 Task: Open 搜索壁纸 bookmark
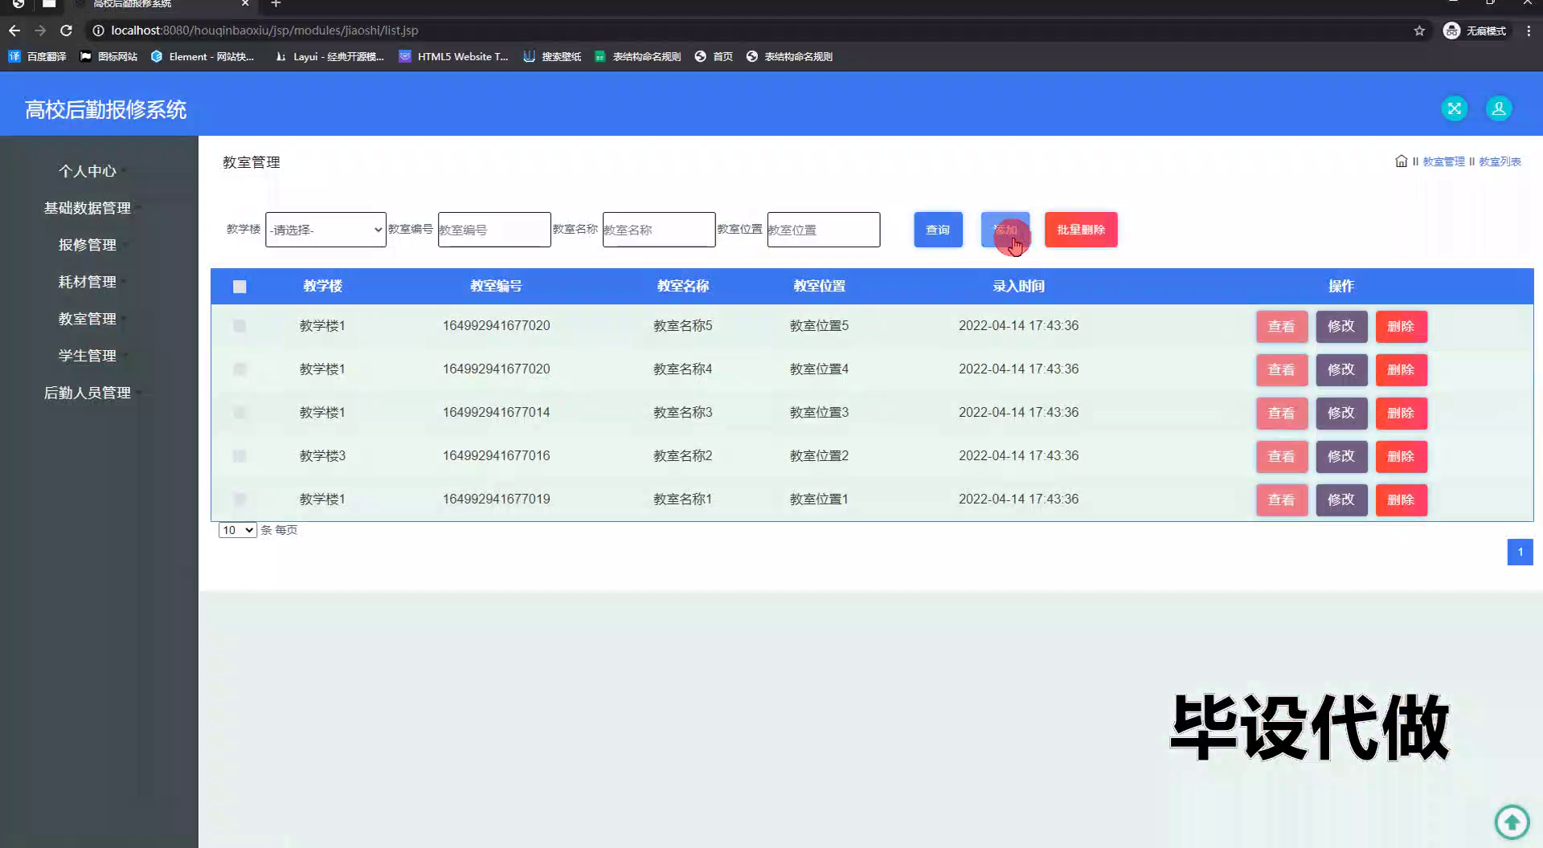click(552, 56)
